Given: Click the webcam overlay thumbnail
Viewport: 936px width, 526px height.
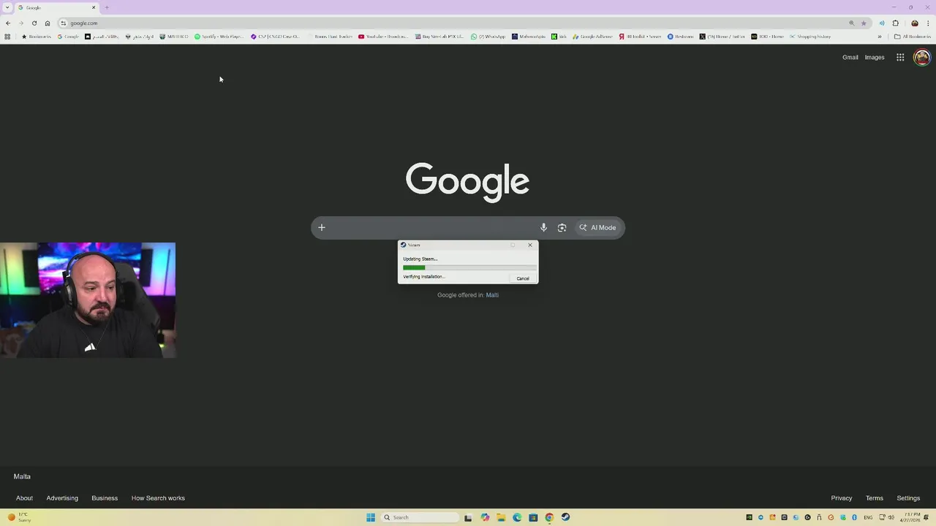Looking at the screenshot, I should click(x=88, y=300).
